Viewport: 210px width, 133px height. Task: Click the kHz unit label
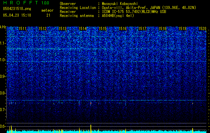click(3, 27)
